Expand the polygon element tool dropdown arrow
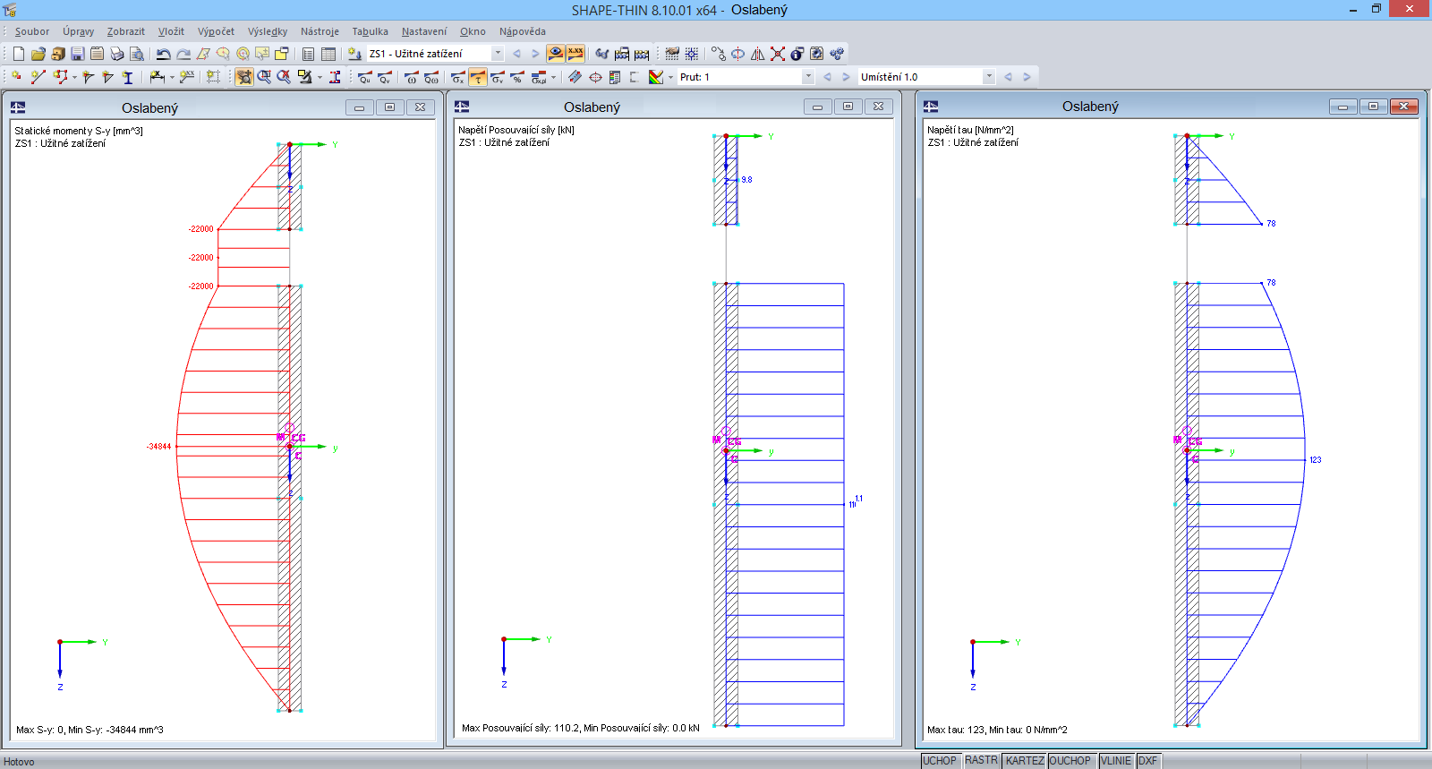 pyautogui.click(x=74, y=77)
